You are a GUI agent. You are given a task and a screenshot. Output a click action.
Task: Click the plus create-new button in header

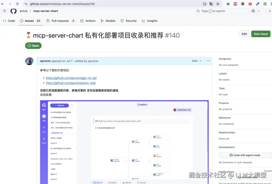[269, 11]
